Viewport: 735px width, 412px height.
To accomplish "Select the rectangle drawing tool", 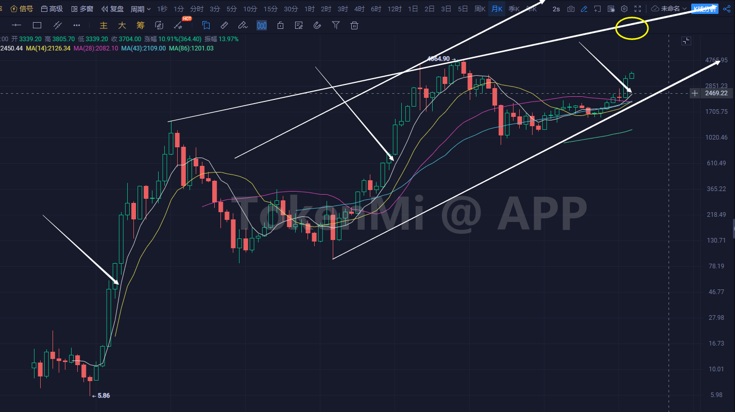I will coord(37,25).
